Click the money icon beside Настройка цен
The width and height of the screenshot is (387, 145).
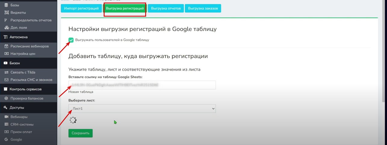coord(6,54)
